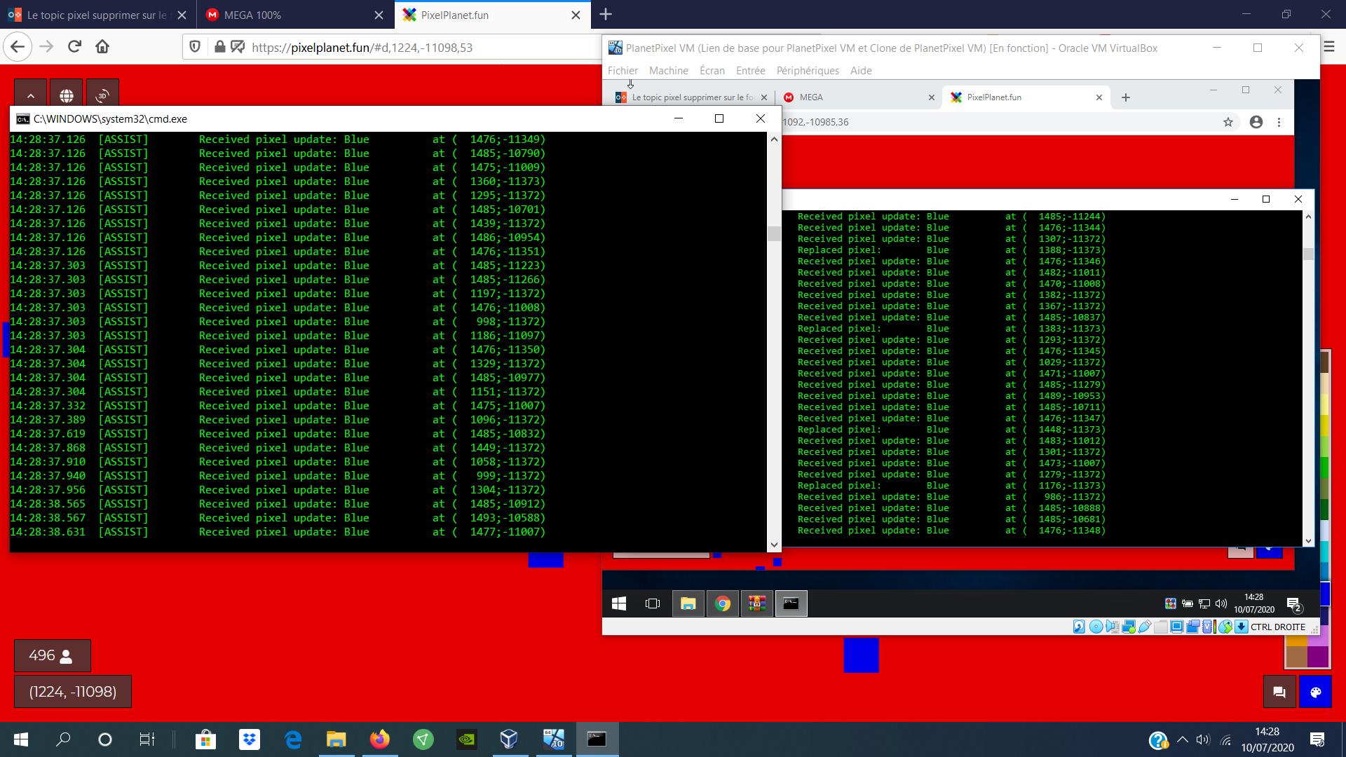Click the online users counter 496
The height and width of the screenshot is (757, 1346).
point(52,655)
